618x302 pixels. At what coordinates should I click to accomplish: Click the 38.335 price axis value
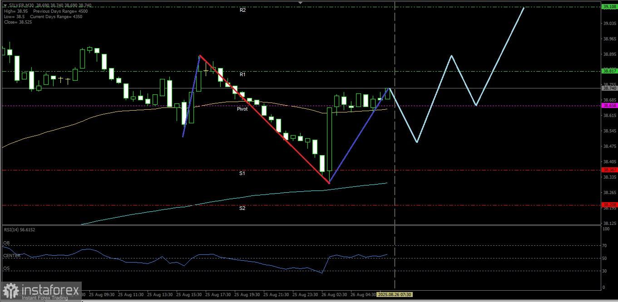(609, 177)
